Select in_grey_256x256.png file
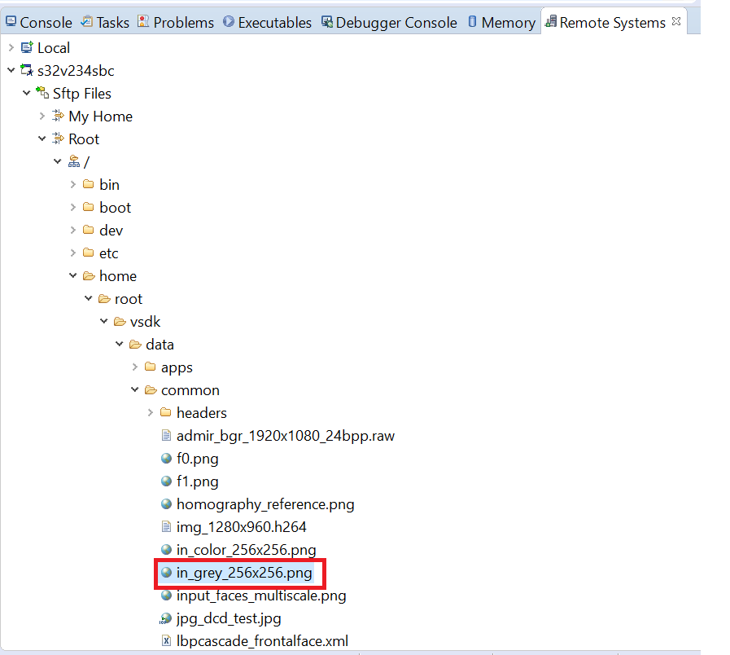Screen dimensions: 730x655 (x=244, y=573)
